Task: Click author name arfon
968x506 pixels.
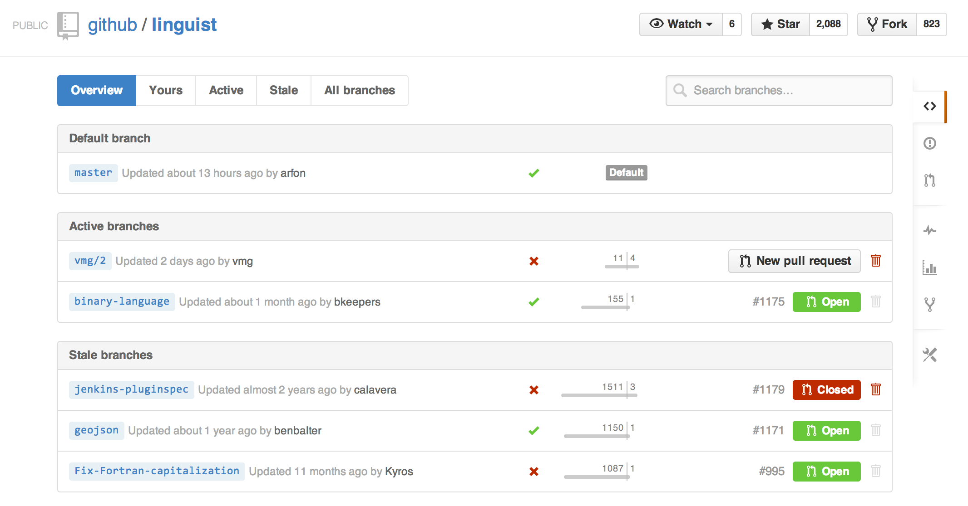Action: pos(293,173)
